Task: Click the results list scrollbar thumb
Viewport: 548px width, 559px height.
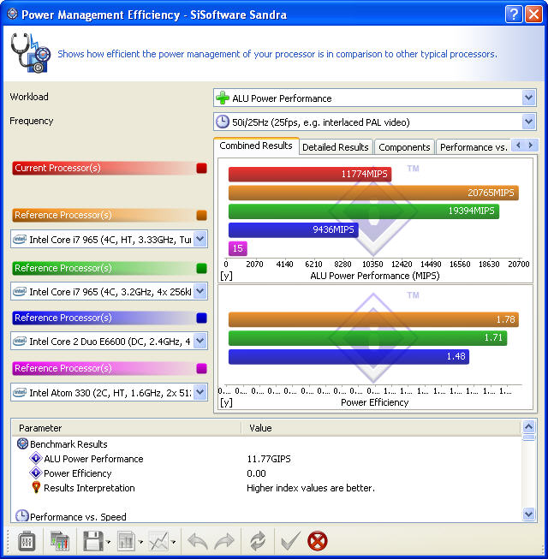Action: pyautogui.click(x=529, y=437)
